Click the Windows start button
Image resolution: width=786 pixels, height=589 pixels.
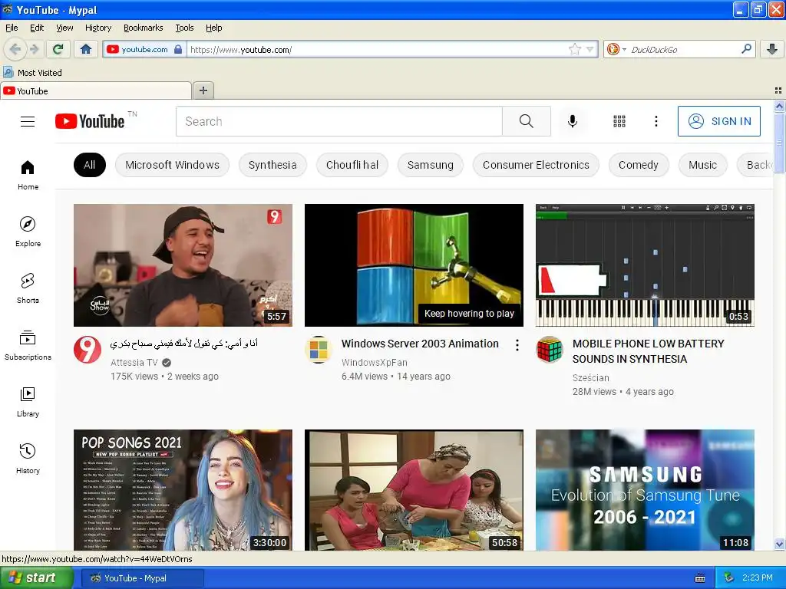[x=37, y=578]
